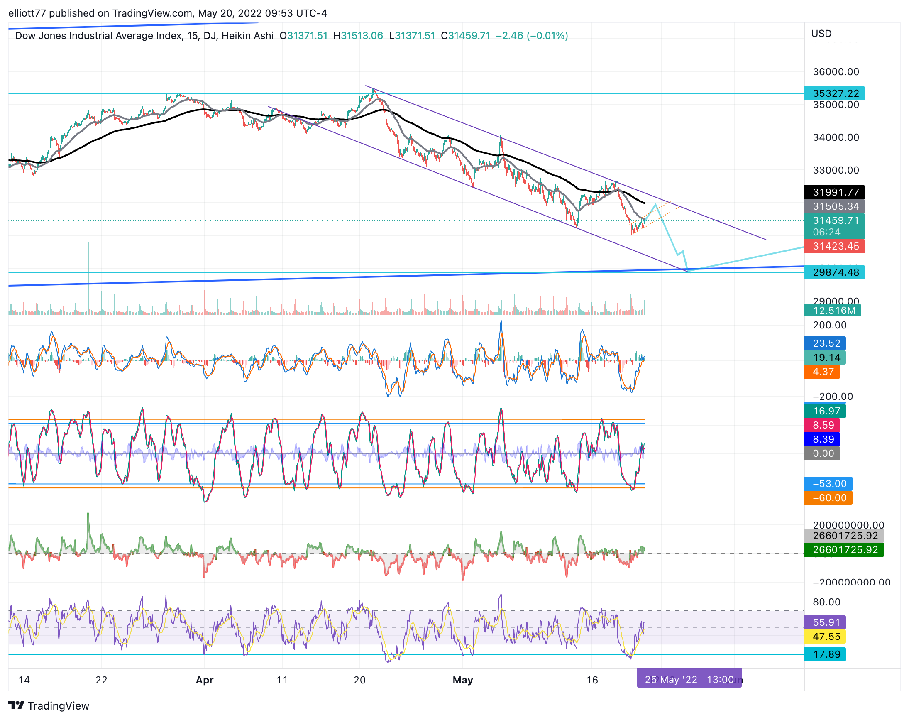Click the green 26601725.92 value label

844,550
